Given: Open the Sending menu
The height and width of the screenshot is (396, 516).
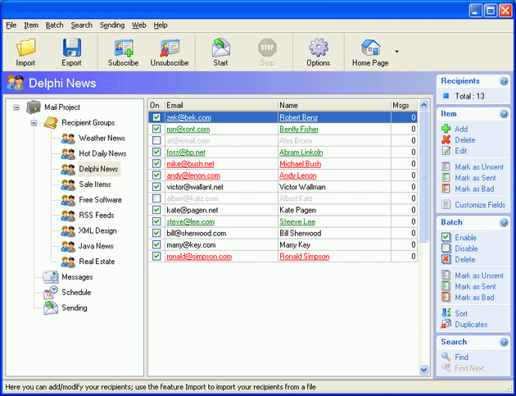Looking at the screenshot, I should click(x=112, y=25).
